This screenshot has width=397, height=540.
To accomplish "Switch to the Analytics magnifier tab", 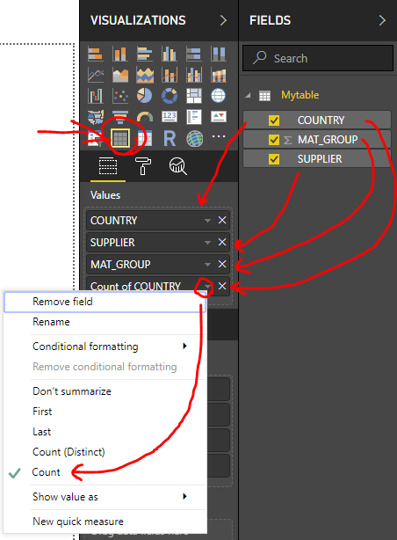I will coord(177,166).
